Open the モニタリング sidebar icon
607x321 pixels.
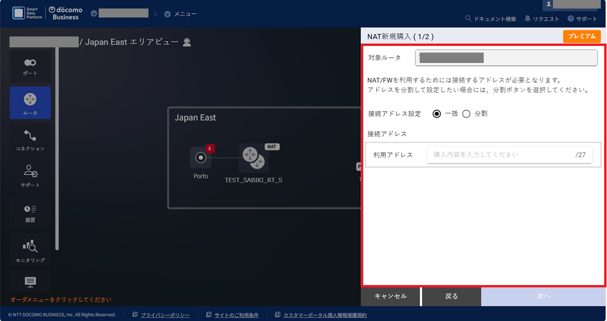click(30, 250)
